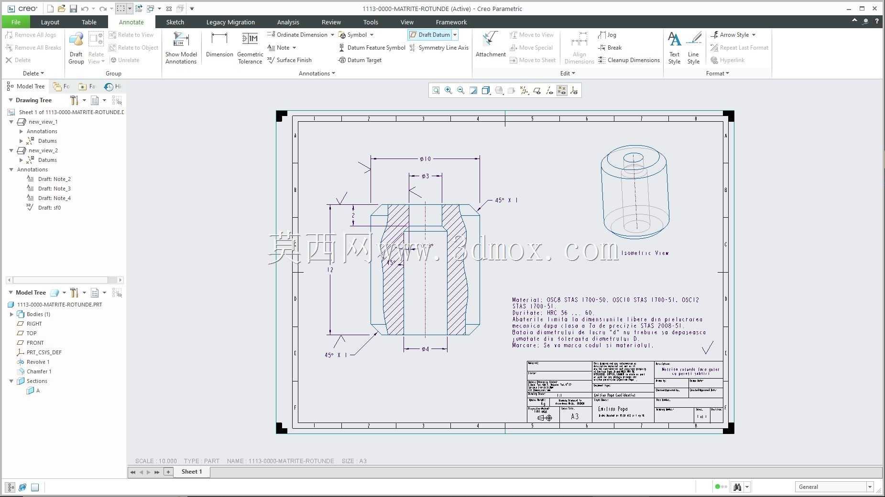This screenshot has height=497, width=885.
Task: Expand the Annotations group overflow arrow
Action: [333, 74]
